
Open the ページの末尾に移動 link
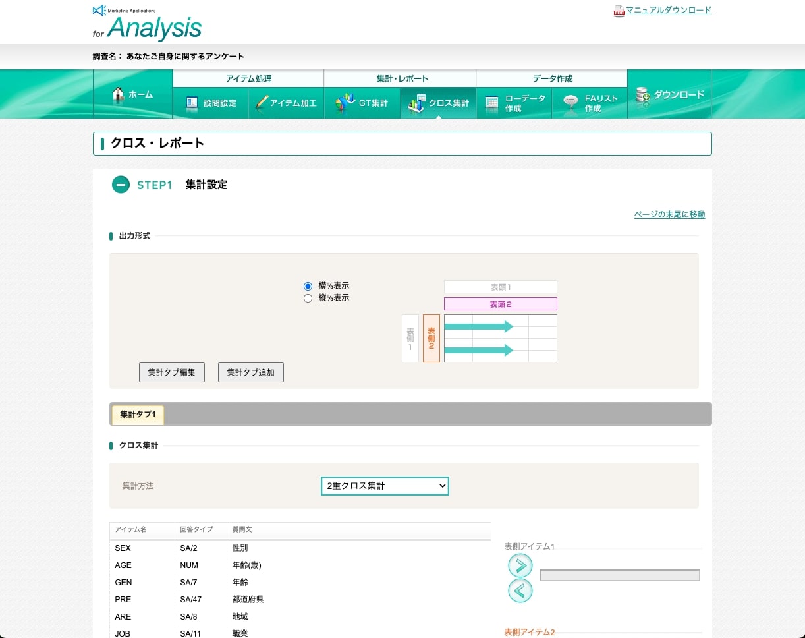pyautogui.click(x=669, y=214)
